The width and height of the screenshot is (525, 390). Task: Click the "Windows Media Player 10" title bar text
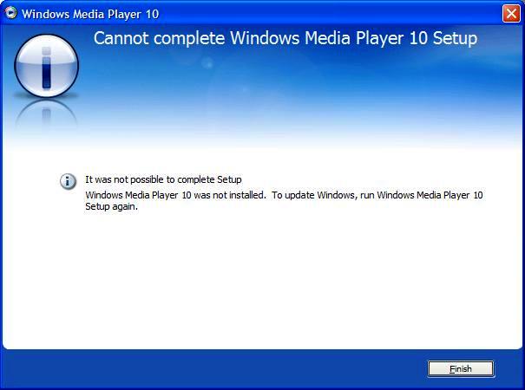tap(90, 14)
